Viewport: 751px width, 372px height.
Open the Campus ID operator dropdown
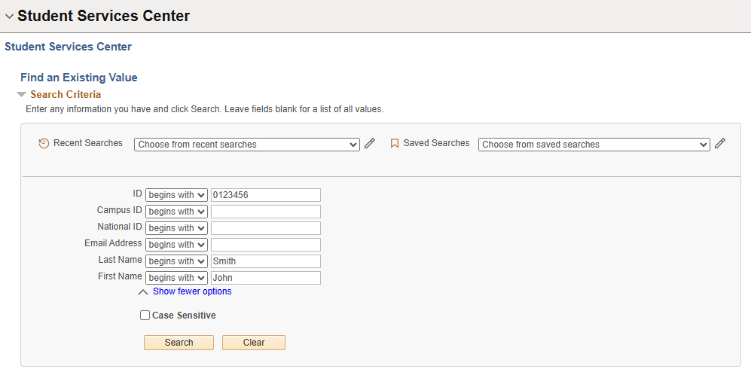click(176, 212)
